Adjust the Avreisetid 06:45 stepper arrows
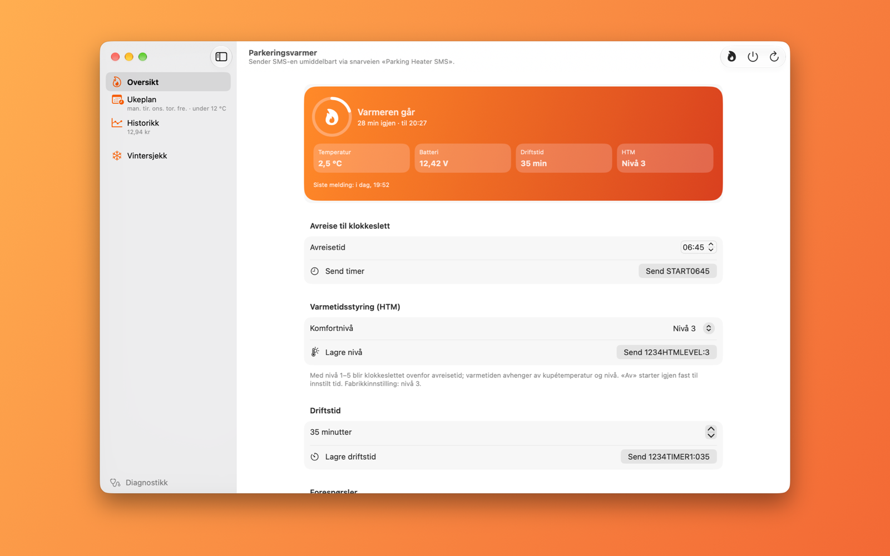890x556 pixels. (711, 247)
